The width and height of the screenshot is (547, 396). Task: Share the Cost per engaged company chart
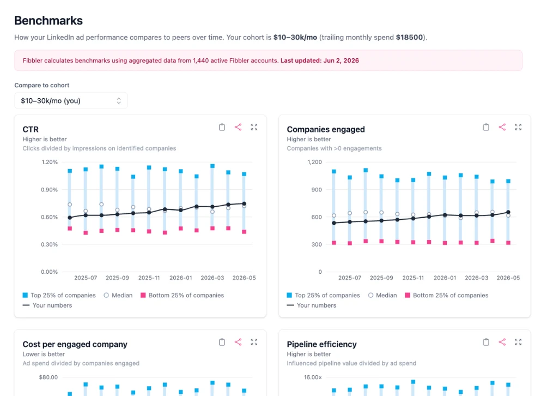point(238,342)
